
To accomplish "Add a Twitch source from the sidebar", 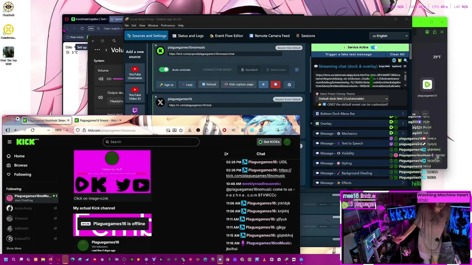I will click(x=135, y=110).
